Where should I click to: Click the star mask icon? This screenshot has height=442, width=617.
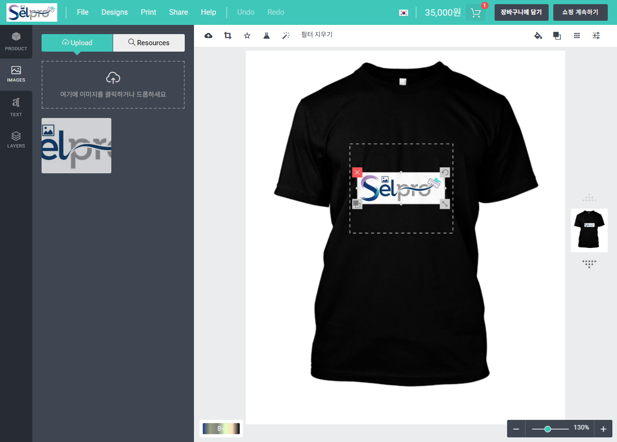click(247, 35)
